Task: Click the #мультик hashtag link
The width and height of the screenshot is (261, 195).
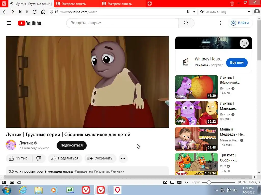Action: pyautogui.click(x=102, y=171)
